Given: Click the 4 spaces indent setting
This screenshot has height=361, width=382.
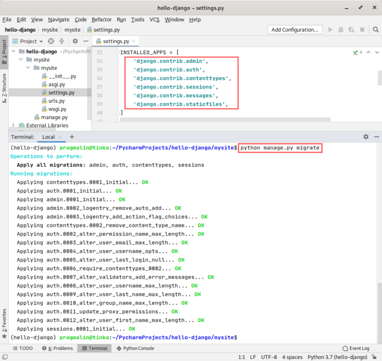Looking at the screenshot, I should [x=292, y=357].
